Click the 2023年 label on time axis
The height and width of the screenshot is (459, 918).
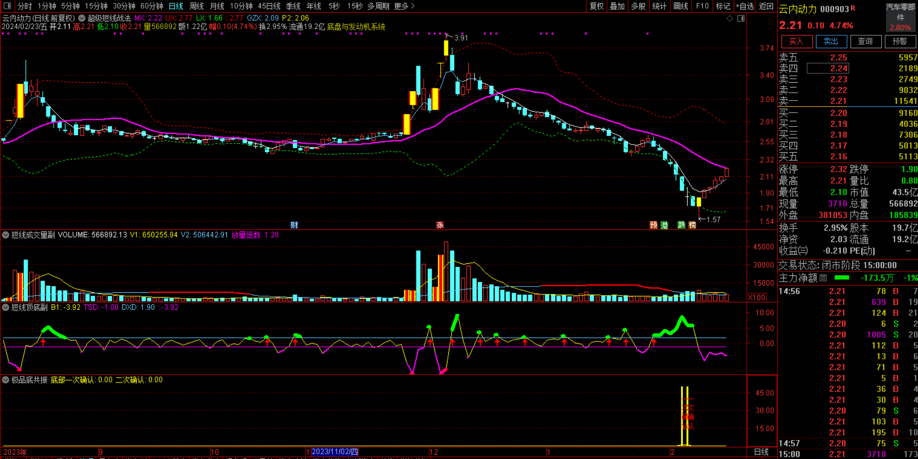tap(15, 452)
